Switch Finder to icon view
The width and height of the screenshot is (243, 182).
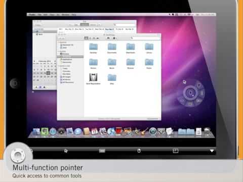pyautogui.click(x=86, y=38)
